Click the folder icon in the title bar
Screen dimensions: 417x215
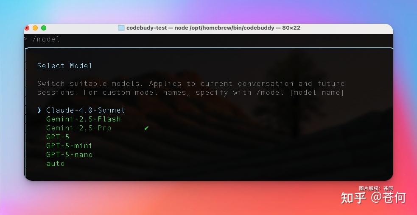(121, 28)
